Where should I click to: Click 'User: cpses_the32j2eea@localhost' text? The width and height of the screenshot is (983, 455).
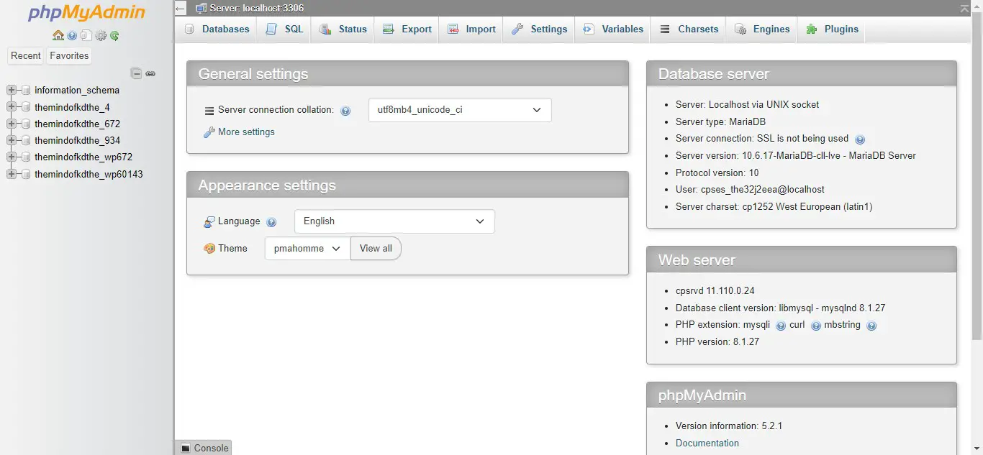pos(750,190)
